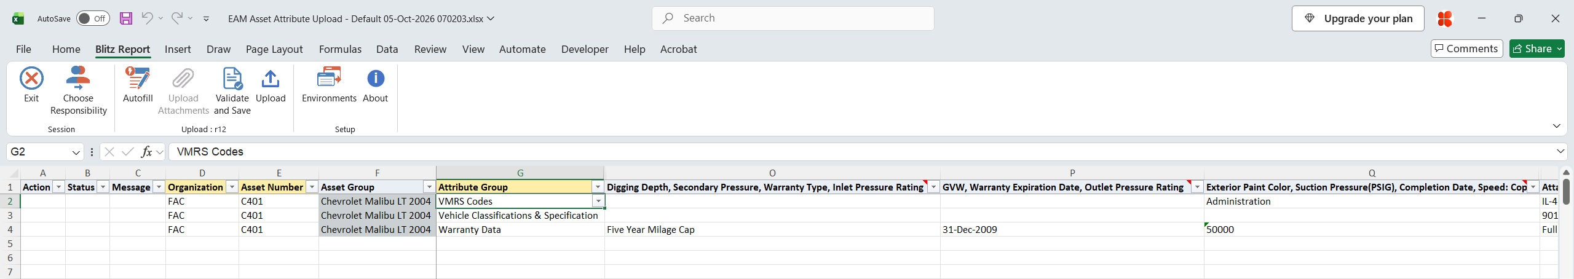
Task: Open the file name dropdown chevron
Action: point(491,18)
